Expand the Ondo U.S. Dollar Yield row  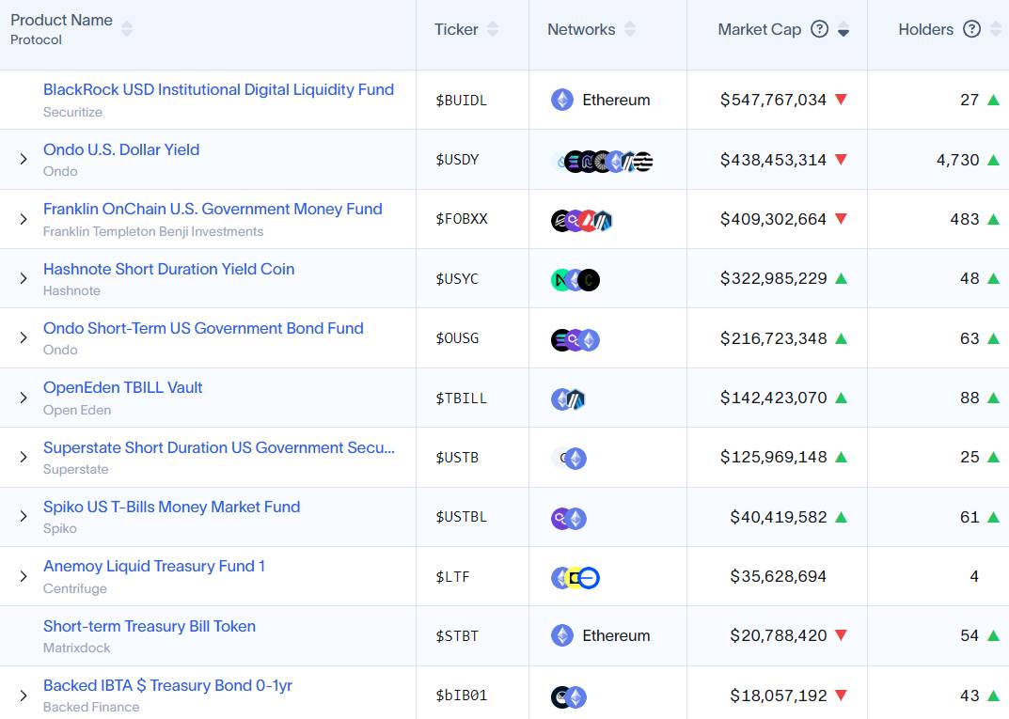coord(24,160)
